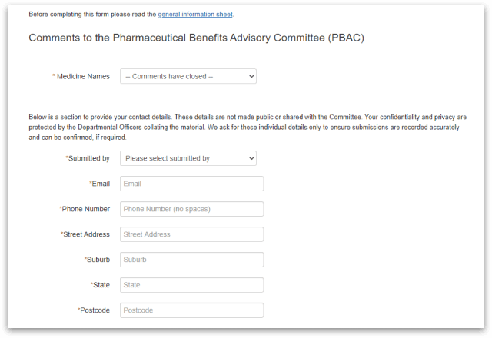The image size is (492, 338).
Task: Click the Suburb label text
Action: click(x=98, y=260)
